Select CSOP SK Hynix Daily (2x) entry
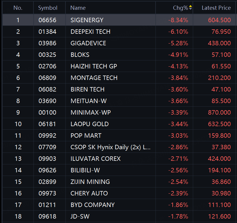237x223 pixels. (111, 147)
